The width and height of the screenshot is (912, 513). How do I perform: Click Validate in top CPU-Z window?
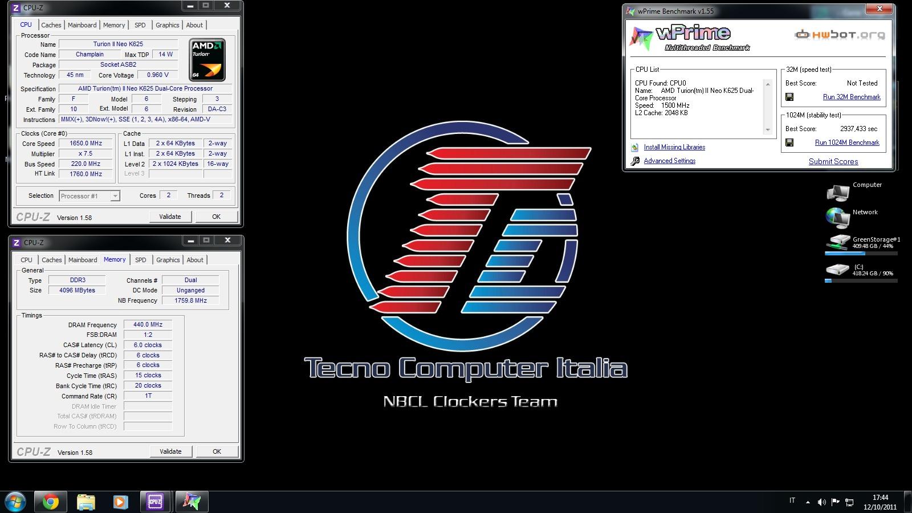click(170, 217)
